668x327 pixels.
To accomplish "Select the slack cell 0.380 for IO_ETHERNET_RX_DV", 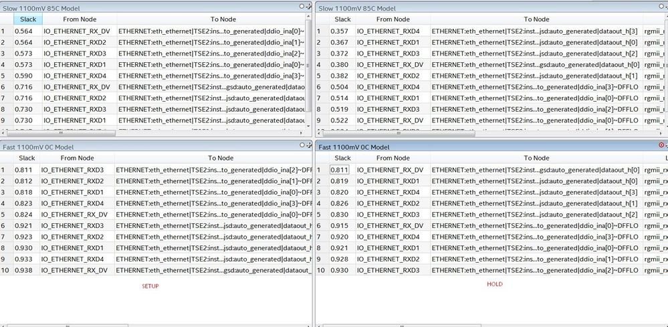I will coord(342,65).
